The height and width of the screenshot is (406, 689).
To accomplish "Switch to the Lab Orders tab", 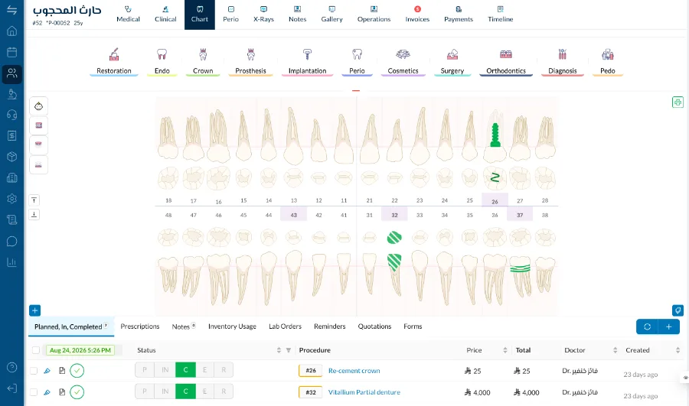I will point(286,326).
